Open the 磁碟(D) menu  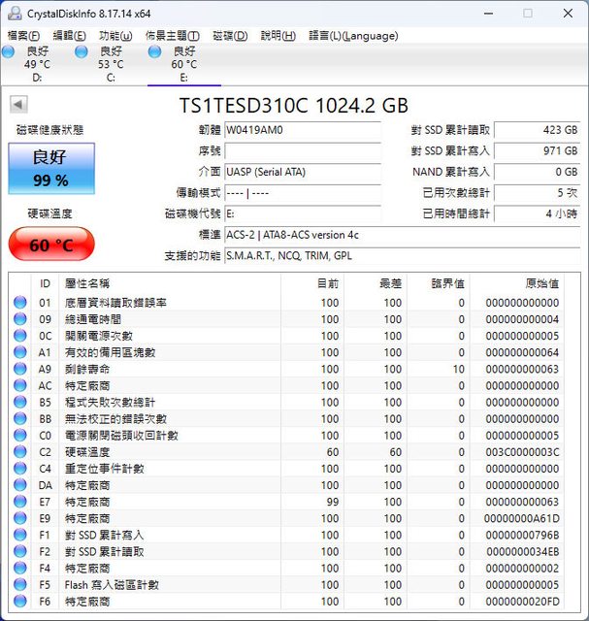(x=230, y=36)
